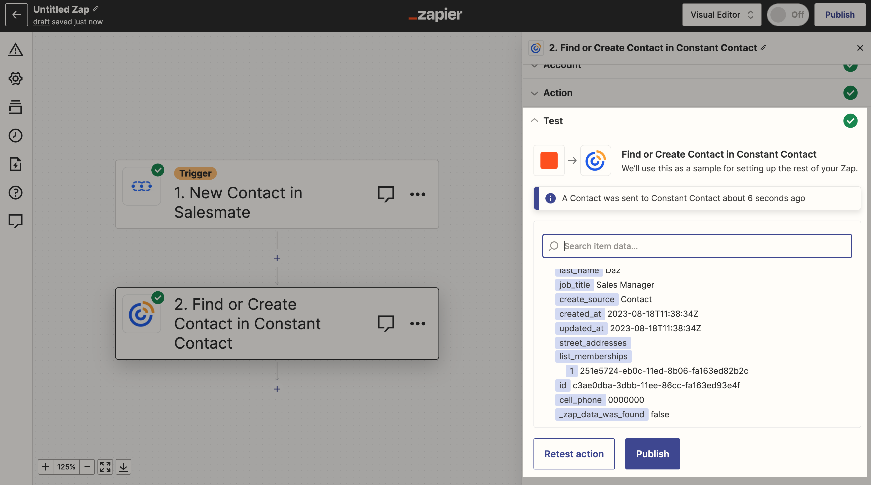Select the updated_at field label

[581, 328]
